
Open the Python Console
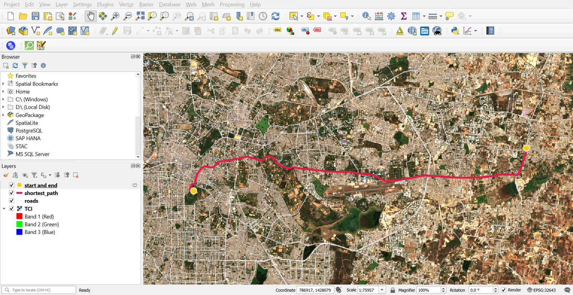point(455,31)
